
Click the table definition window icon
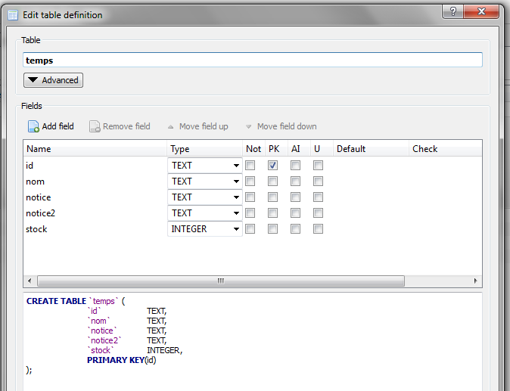point(13,14)
